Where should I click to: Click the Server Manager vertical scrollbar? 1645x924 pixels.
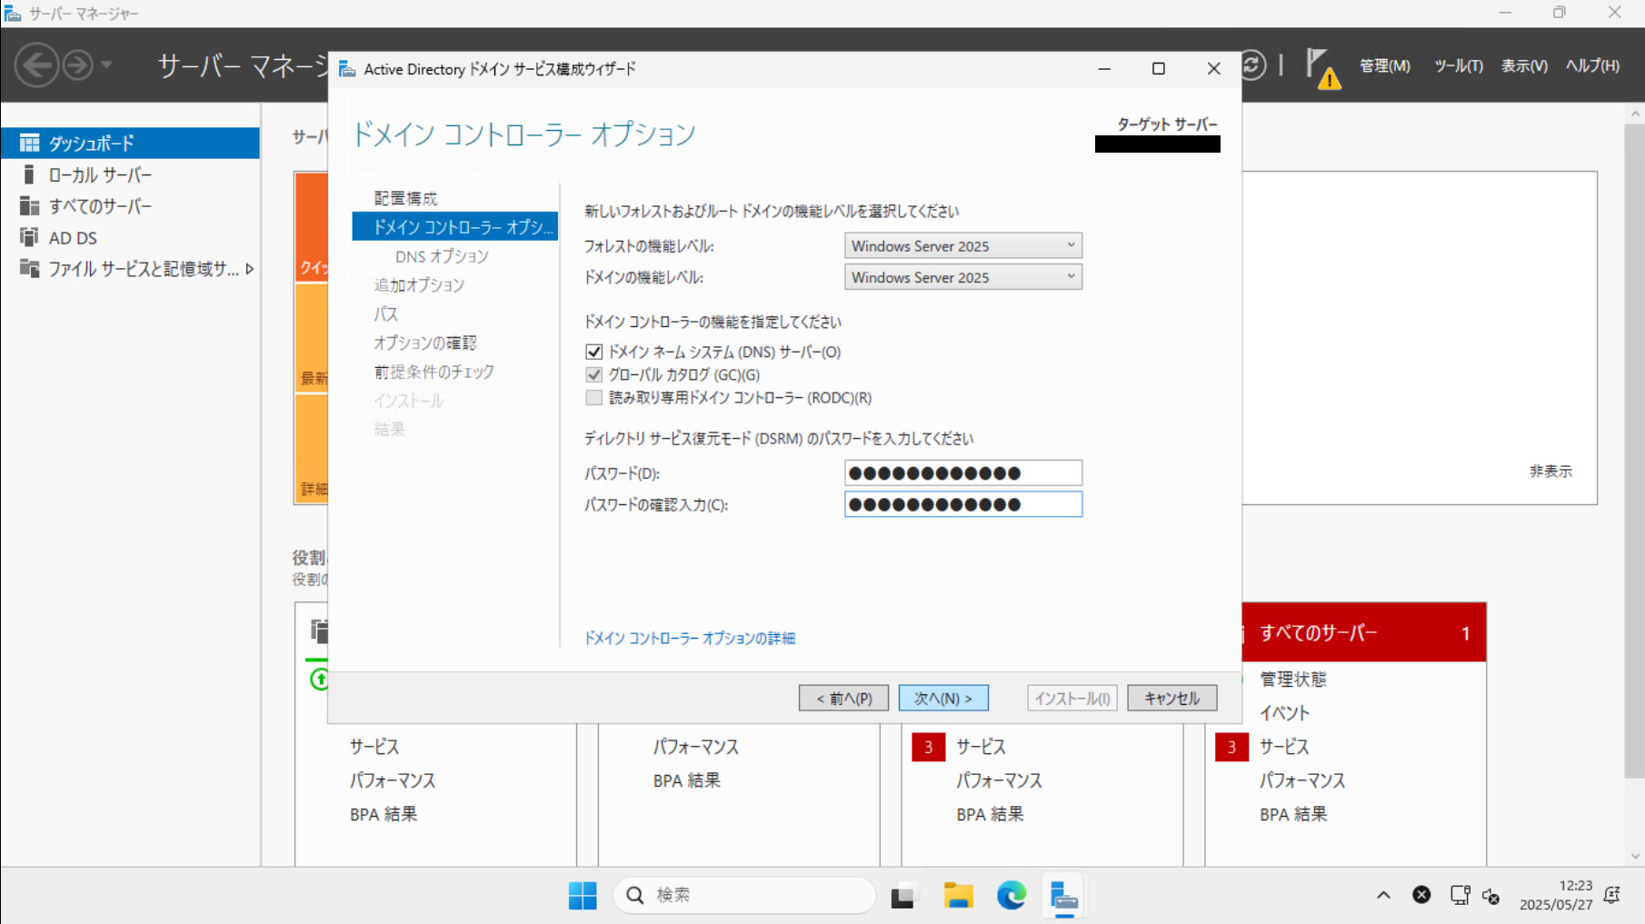pyautogui.click(x=1634, y=451)
